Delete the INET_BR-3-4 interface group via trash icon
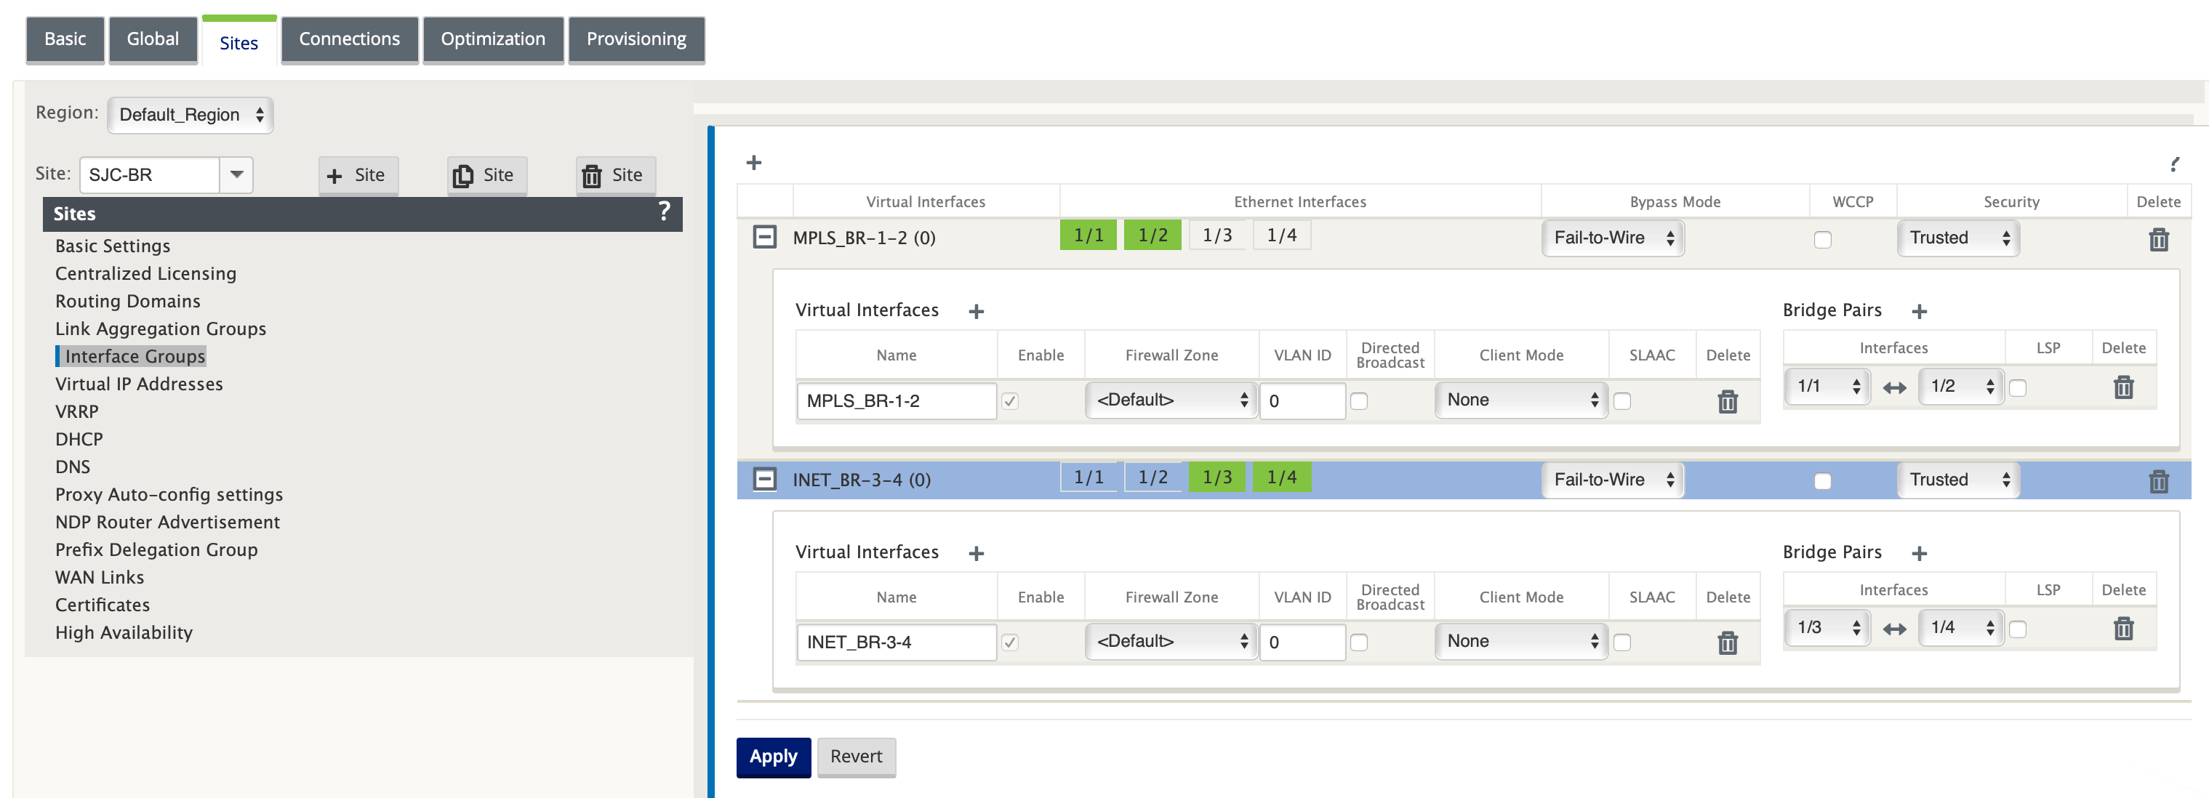 click(x=2158, y=481)
